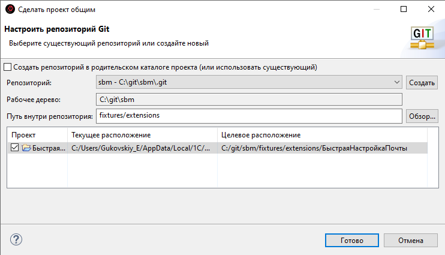
Task: Click the Текущее расположение column header
Action: pos(142,135)
